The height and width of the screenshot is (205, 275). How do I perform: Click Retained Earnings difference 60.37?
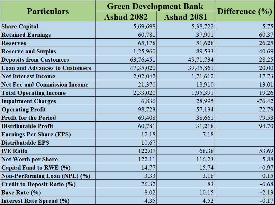pyautogui.click(x=266, y=35)
